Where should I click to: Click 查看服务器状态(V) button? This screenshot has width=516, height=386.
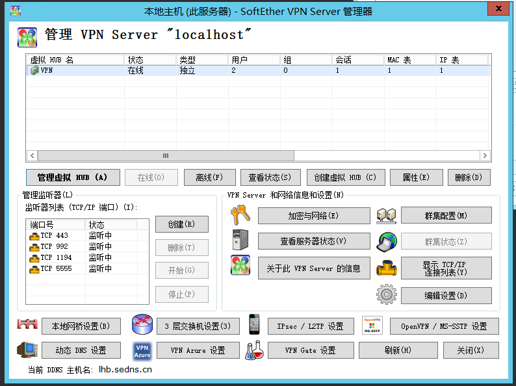point(314,241)
